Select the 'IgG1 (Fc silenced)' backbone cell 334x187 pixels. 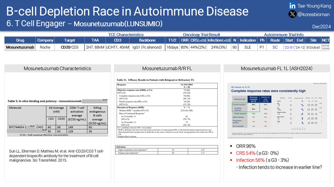pos(147,47)
